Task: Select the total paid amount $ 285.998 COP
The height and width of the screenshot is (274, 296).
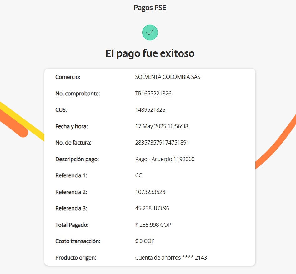Action: [153, 225]
